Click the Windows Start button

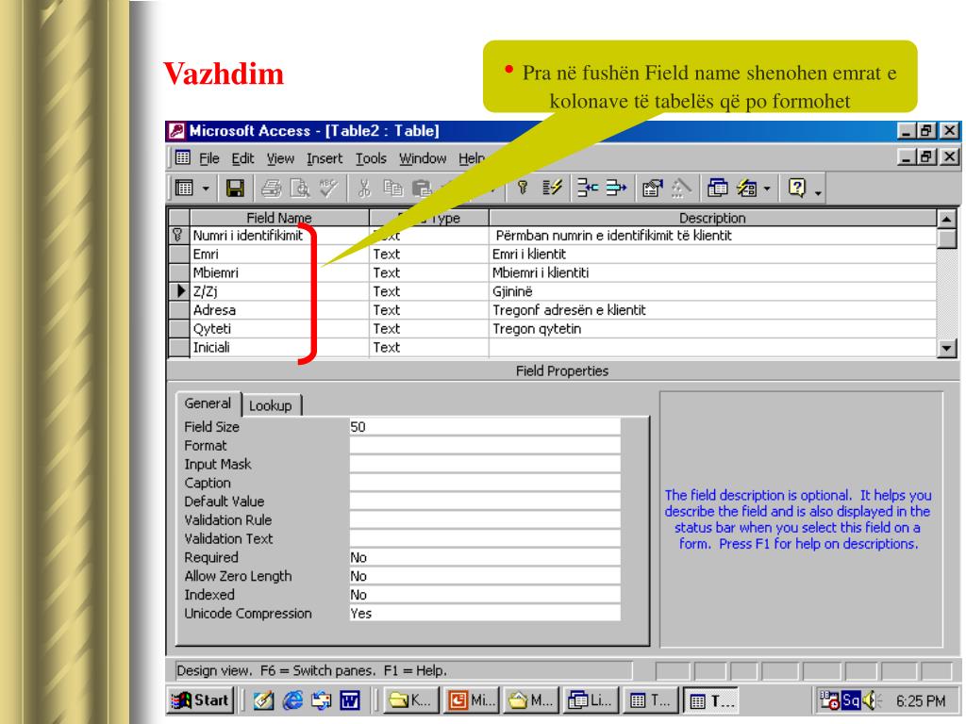coord(201,700)
